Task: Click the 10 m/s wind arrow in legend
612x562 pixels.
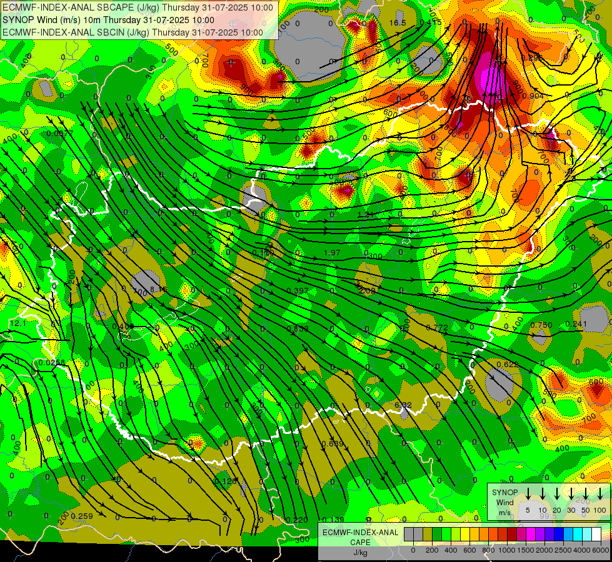Action: coord(542,493)
